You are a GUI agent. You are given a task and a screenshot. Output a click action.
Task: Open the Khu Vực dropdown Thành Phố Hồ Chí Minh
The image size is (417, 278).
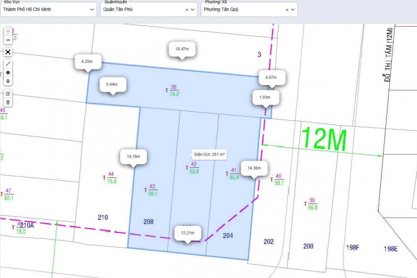point(48,9)
